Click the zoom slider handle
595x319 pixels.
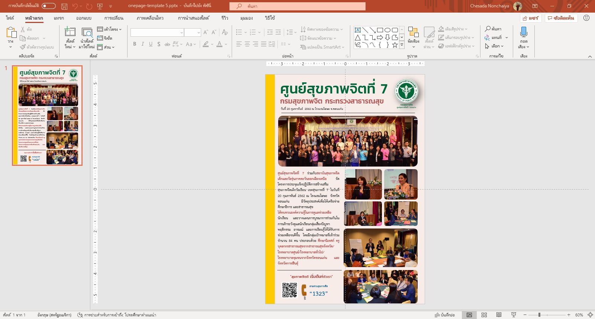pyautogui.click(x=539, y=315)
